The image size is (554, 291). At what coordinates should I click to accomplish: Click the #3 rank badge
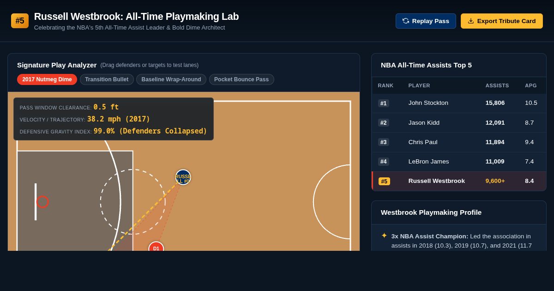coord(384,142)
